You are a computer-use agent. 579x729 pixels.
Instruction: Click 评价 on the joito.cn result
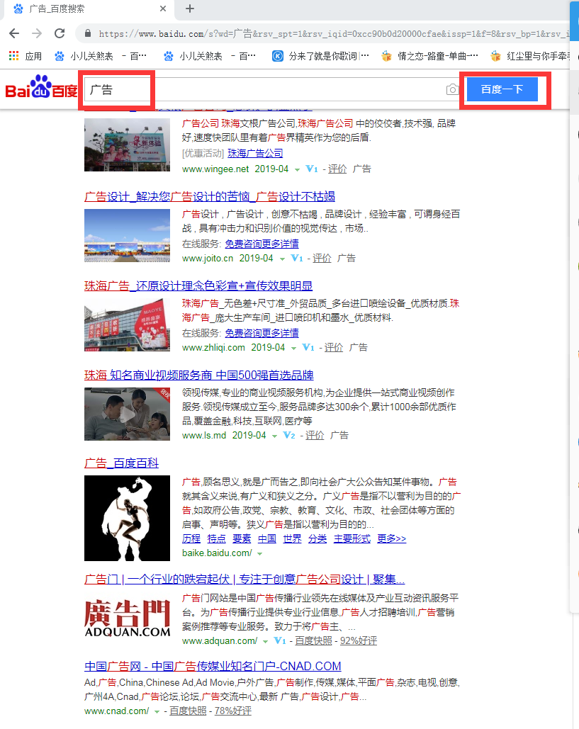coord(322,258)
